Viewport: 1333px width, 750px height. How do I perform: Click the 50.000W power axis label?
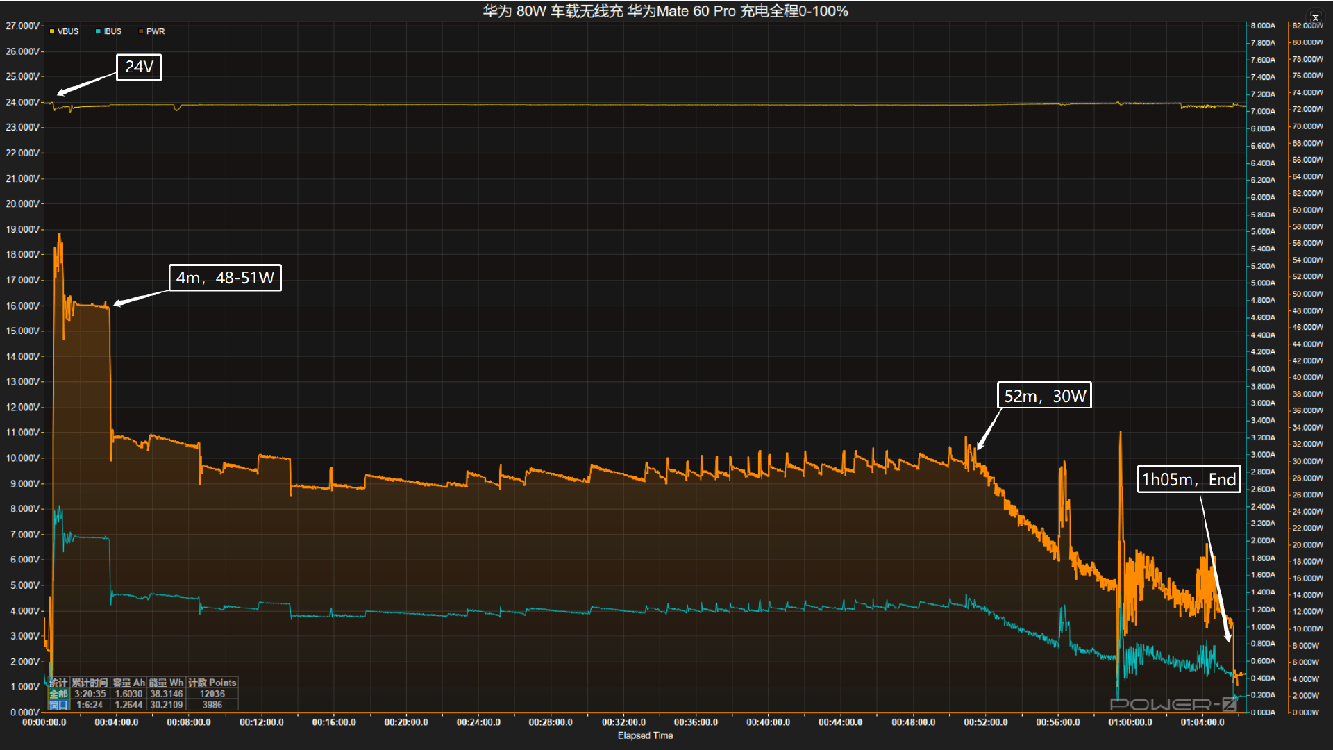tap(1308, 294)
